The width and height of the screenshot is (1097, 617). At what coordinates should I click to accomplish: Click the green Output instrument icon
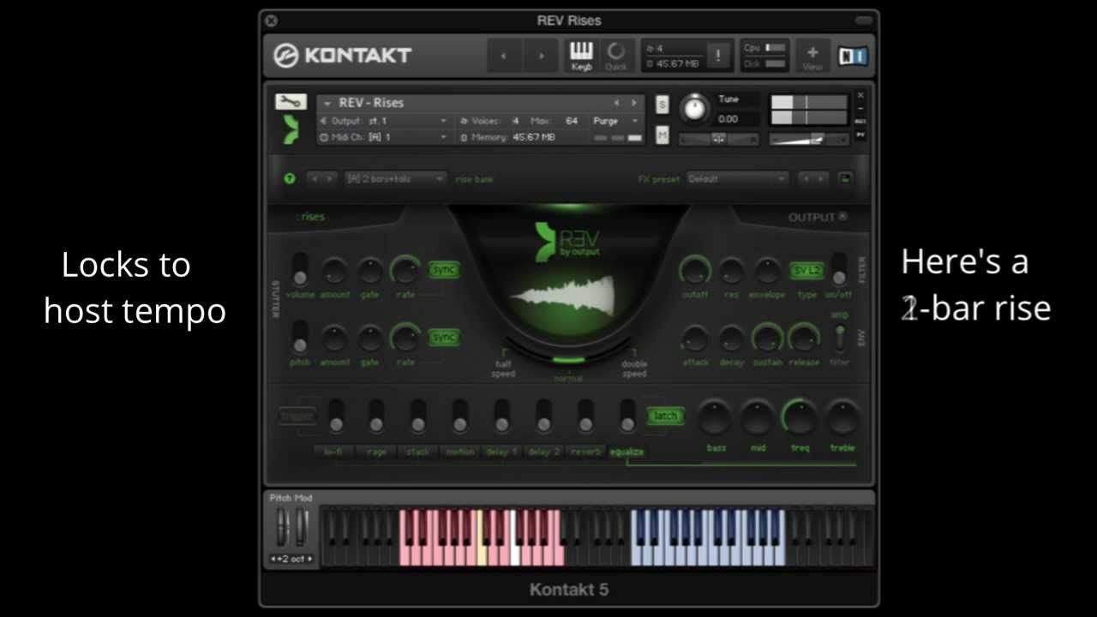pyautogui.click(x=291, y=129)
